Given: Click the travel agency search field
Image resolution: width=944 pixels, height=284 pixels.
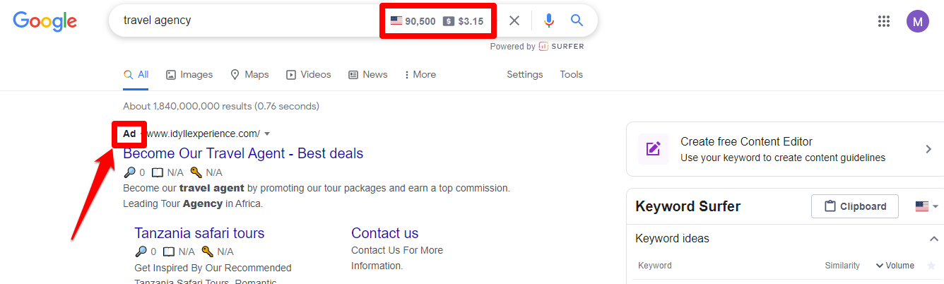Looking at the screenshot, I should 247,20.
